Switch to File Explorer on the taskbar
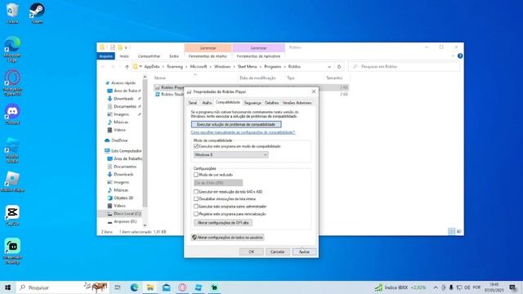Image resolution: width=523 pixels, height=294 pixels. pyautogui.click(x=150, y=287)
